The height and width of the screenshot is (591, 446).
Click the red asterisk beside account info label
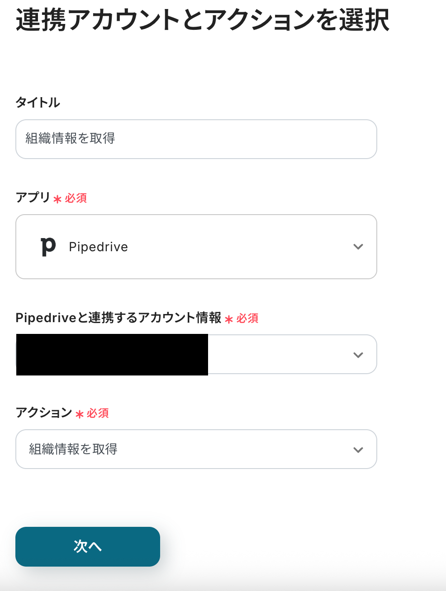(x=229, y=319)
